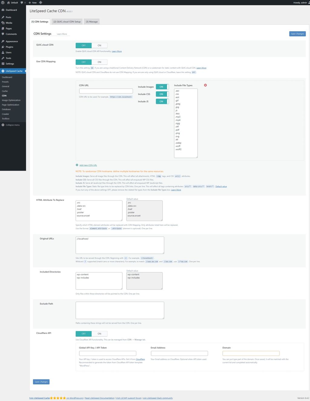
Task: Turn Cloudflare API ON
Action: 99,334
